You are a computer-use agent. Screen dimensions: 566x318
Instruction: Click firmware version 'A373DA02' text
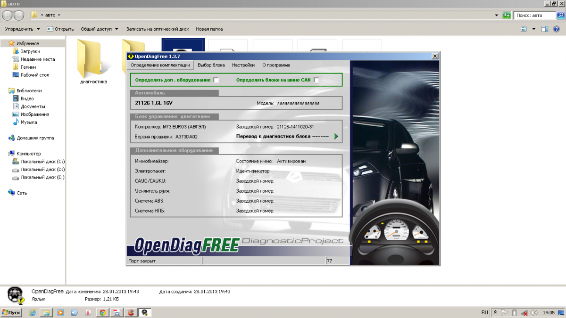[x=186, y=137]
